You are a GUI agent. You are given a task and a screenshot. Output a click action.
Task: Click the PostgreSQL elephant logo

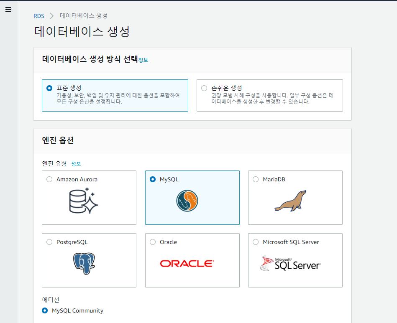(x=84, y=263)
